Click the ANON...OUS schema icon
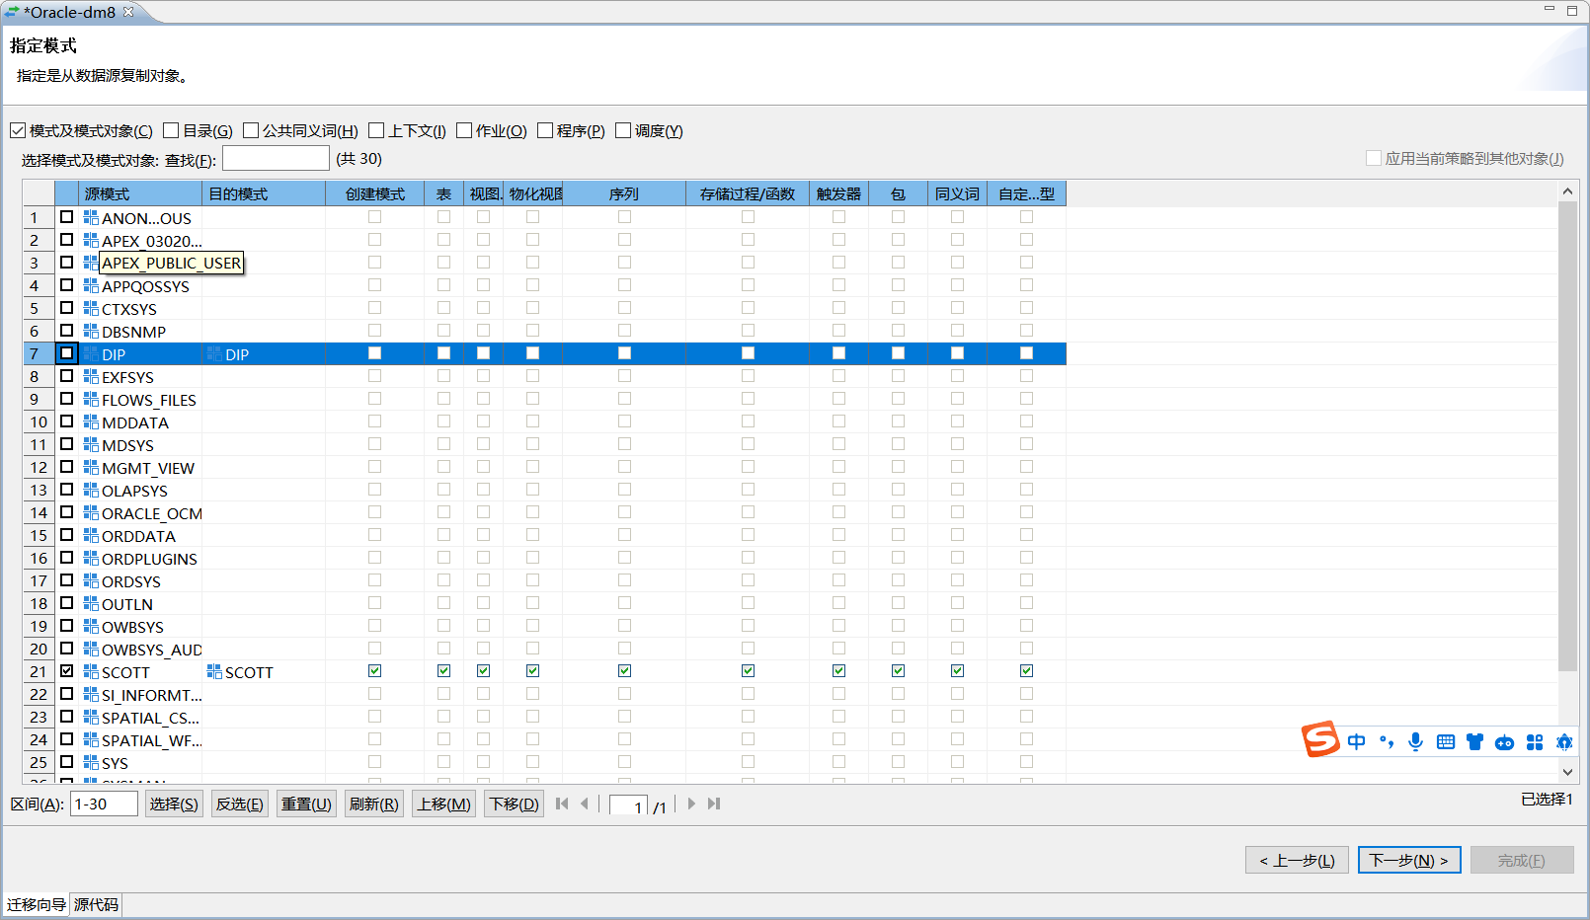This screenshot has width=1590, height=920. coord(91,218)
